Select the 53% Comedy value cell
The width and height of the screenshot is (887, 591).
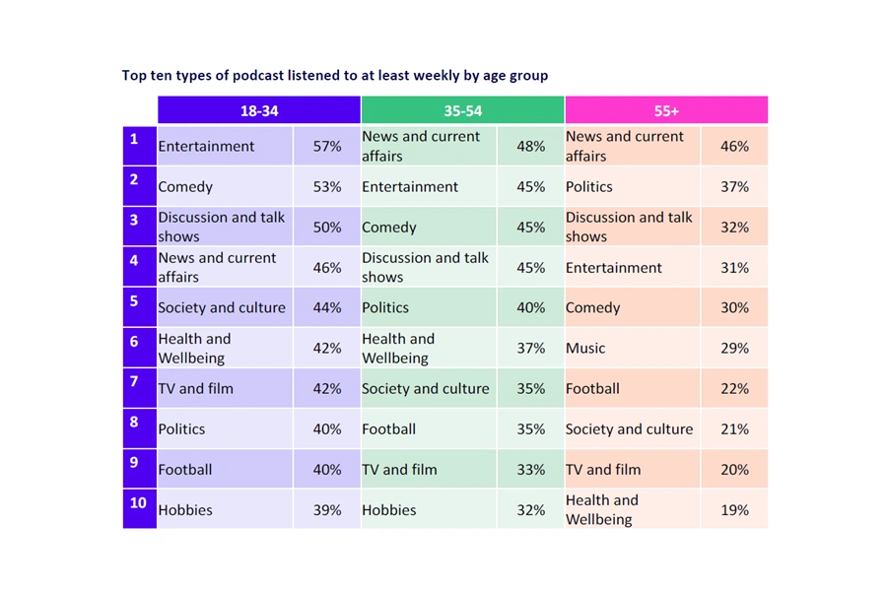click(x=327, y=186)
